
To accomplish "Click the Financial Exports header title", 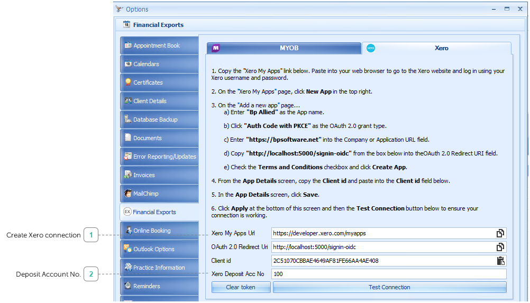I will 158,25.
